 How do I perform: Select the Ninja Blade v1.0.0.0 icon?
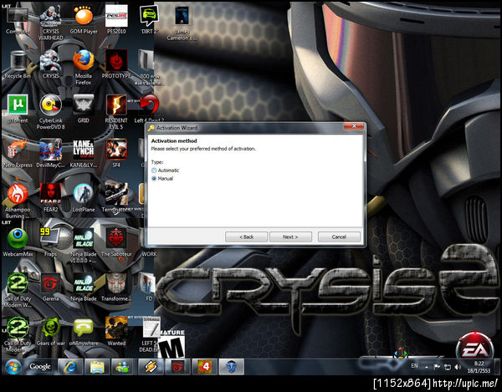(84, 246)
